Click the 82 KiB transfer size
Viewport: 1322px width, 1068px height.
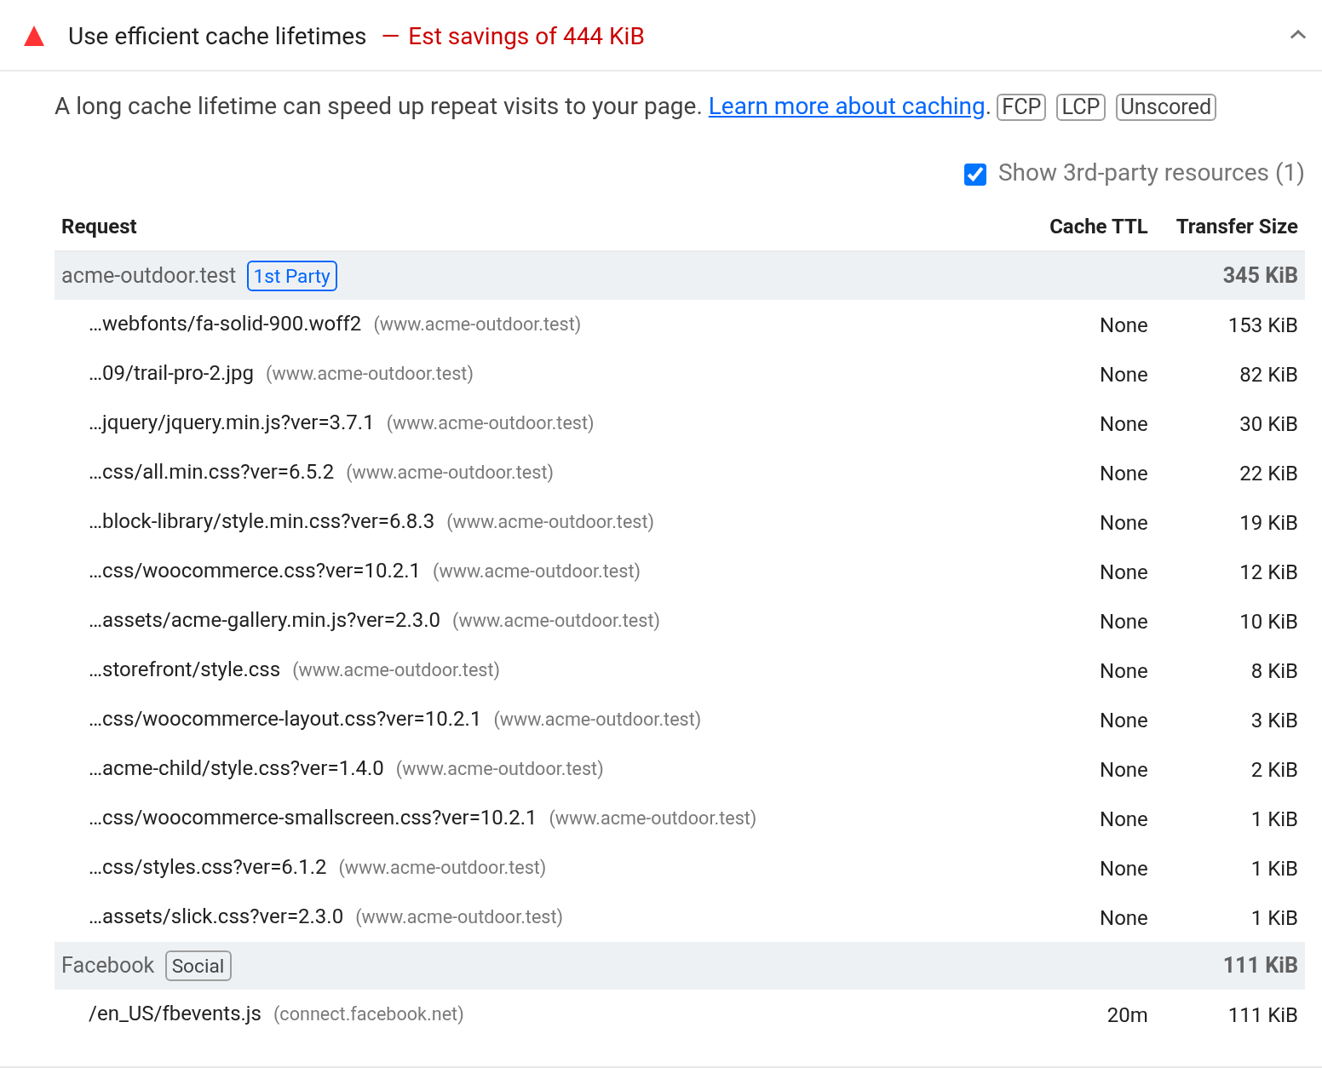[1268, 375]
